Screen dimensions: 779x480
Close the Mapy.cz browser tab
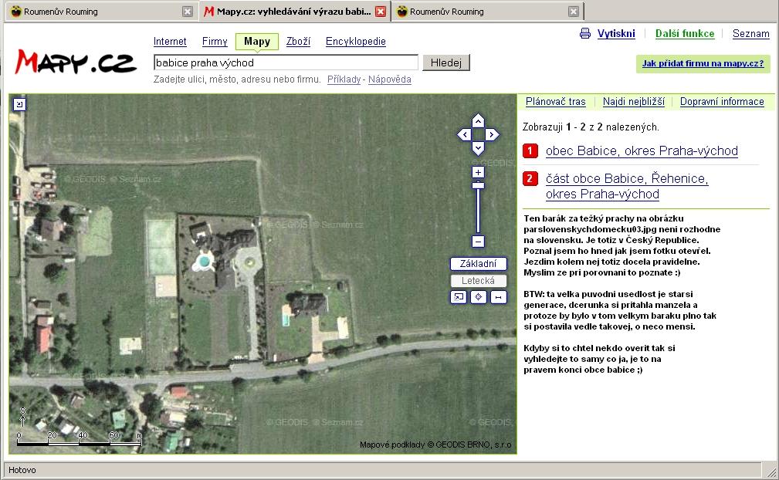(x=381, y=12)
